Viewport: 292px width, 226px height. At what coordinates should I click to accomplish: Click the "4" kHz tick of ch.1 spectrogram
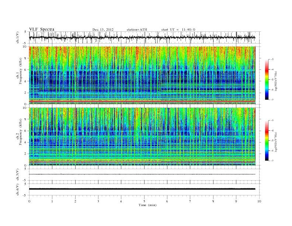[25, 81]
